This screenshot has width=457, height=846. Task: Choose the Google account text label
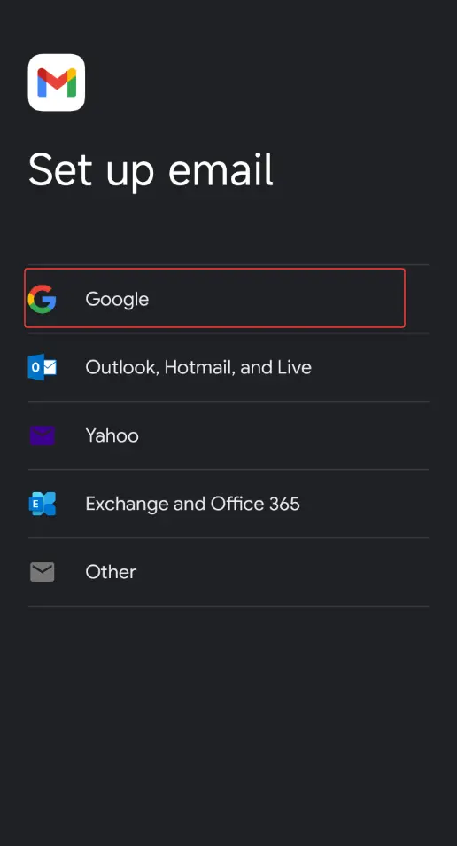pos(117,300)
